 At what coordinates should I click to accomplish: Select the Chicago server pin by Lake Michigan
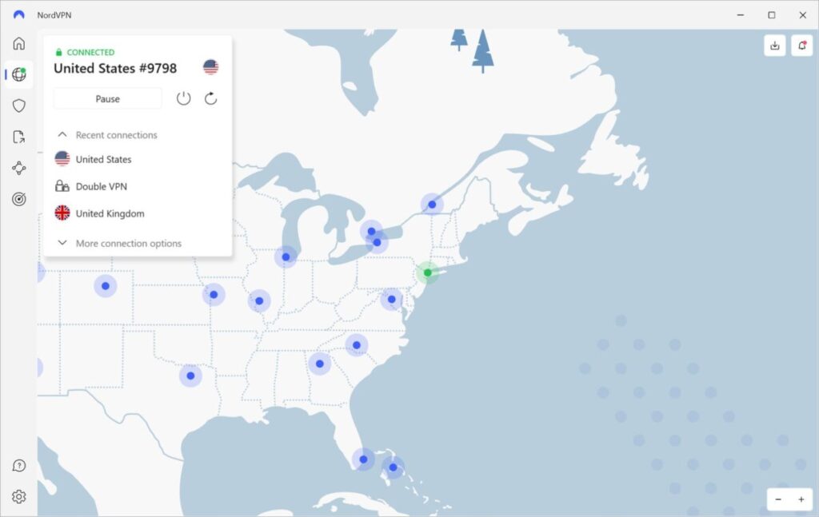click(286, 257)
